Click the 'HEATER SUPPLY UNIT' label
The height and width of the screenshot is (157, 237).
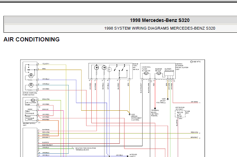pos(29,124)
